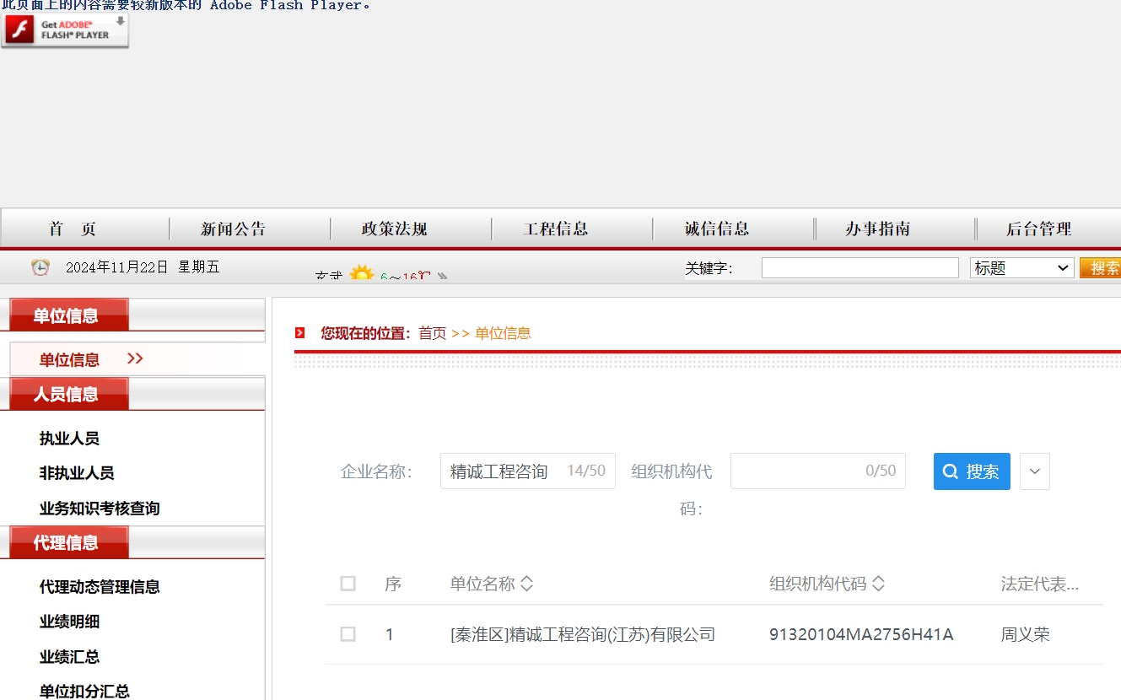Click the 首页 breadcrumb link
This screenshot has height=700, width=1121.
pos(433,333)
